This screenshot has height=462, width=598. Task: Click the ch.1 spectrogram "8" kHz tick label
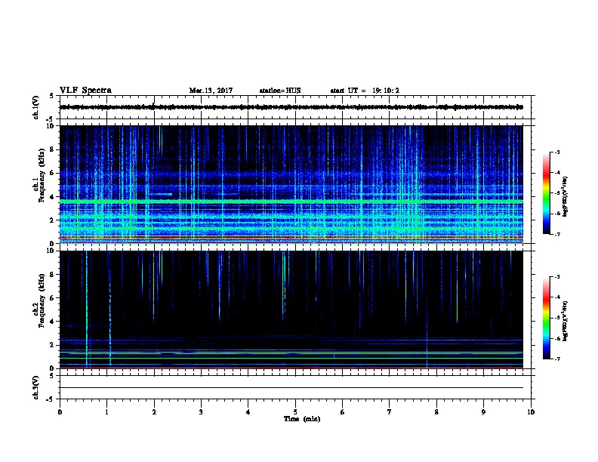coord(53,149)
